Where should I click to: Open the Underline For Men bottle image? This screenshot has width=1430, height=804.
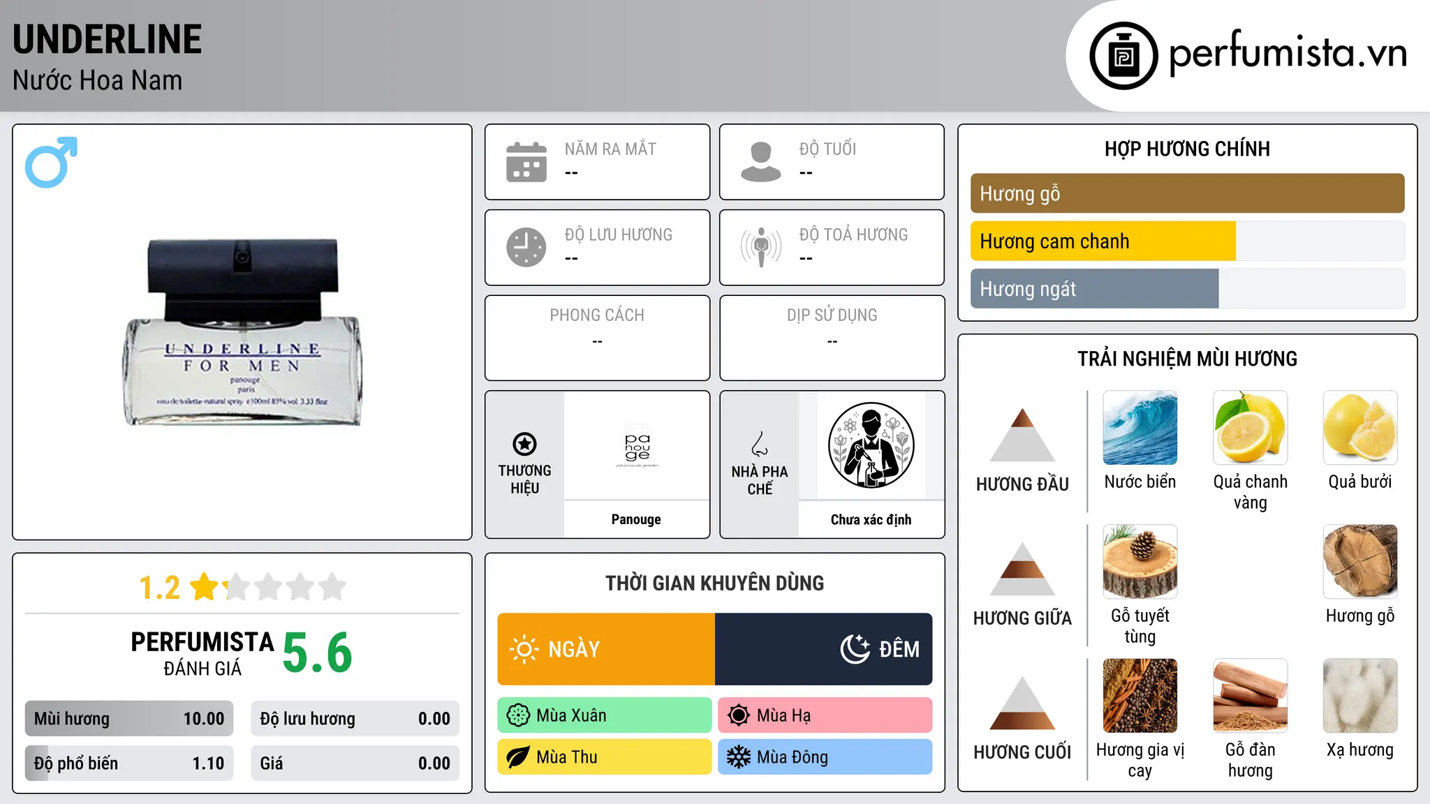pyautogui.click(x=243, y=332)
